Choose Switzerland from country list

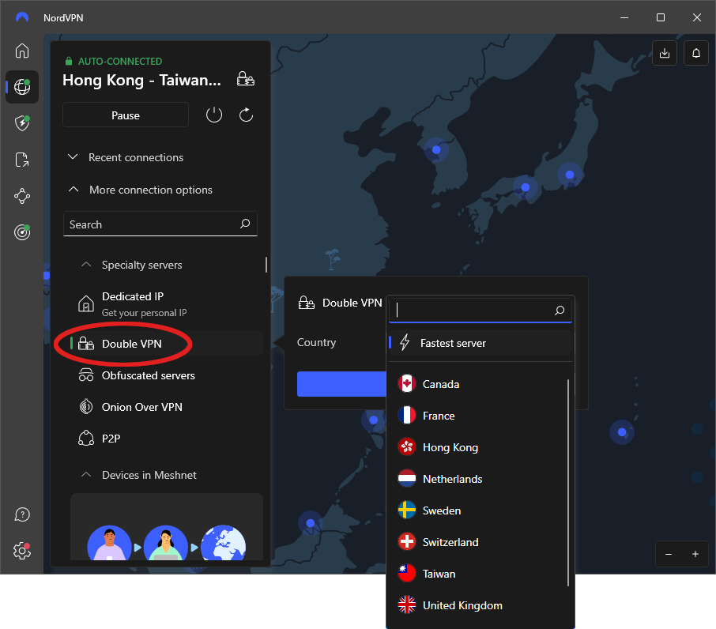tap(478, 542)
